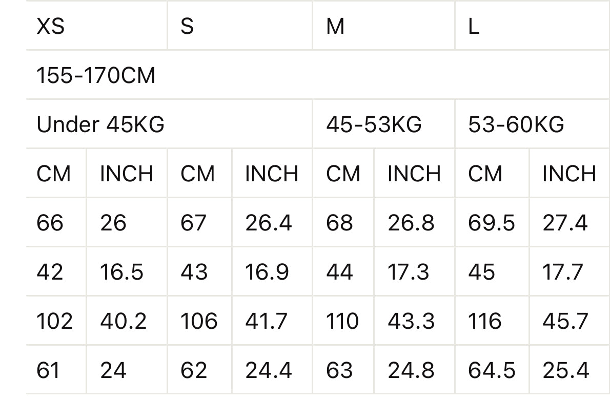Select the 102 cm value
This screenshot has width=610, height=401.
coord(54,321)
